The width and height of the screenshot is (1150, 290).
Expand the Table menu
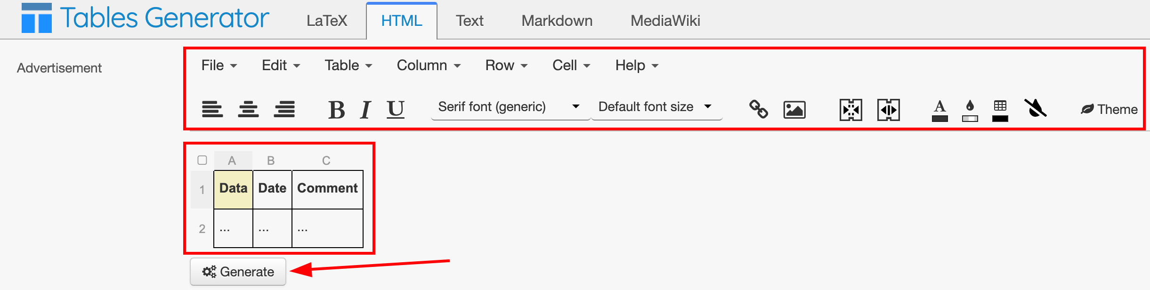348,65
